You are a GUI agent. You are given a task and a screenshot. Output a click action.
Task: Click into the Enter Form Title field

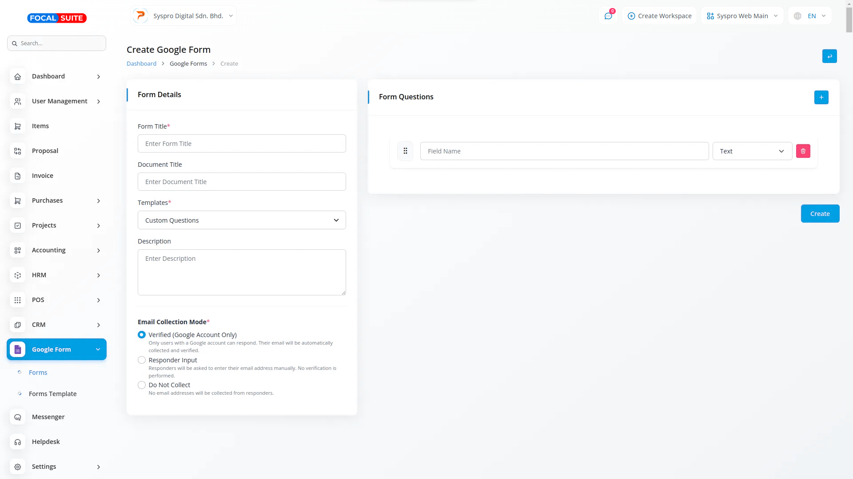pyautogui.click(x=242, y=144)
